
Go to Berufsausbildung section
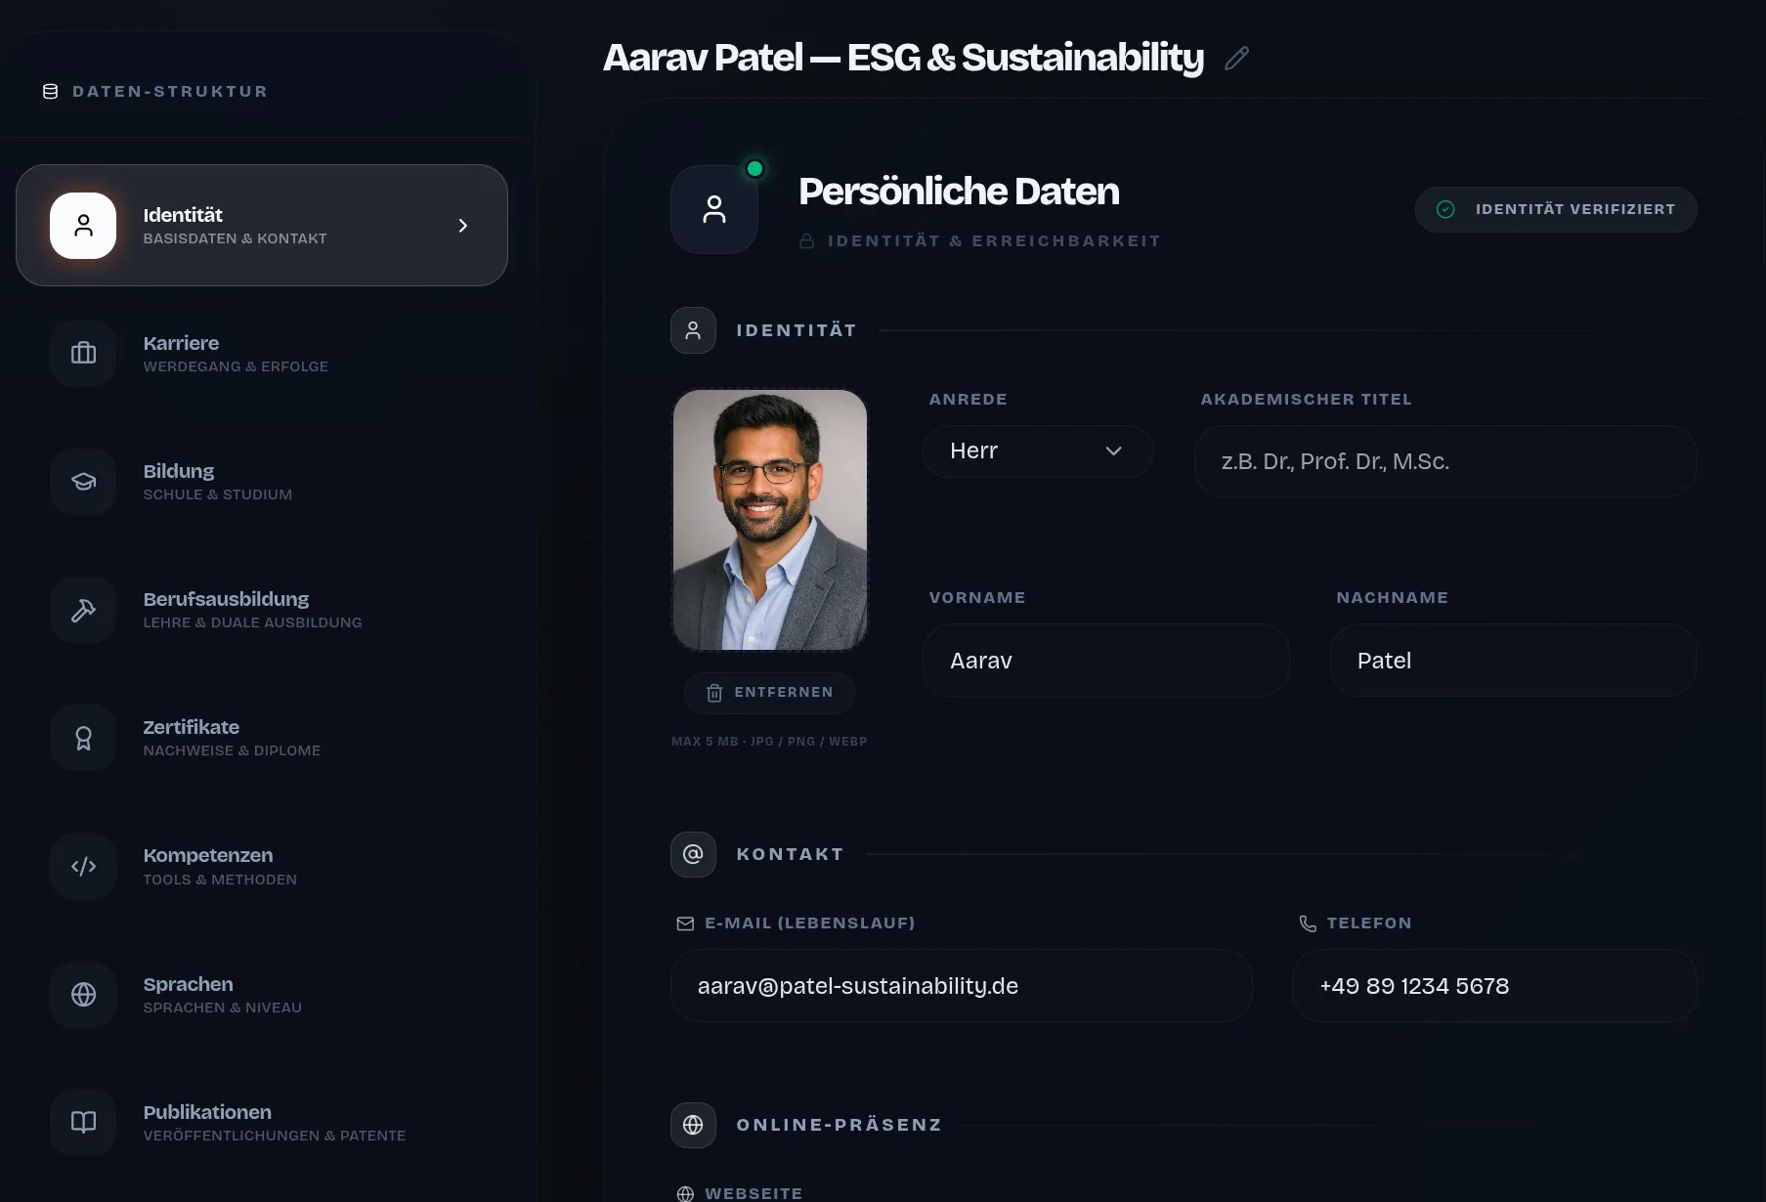click(x=262, y=610)
